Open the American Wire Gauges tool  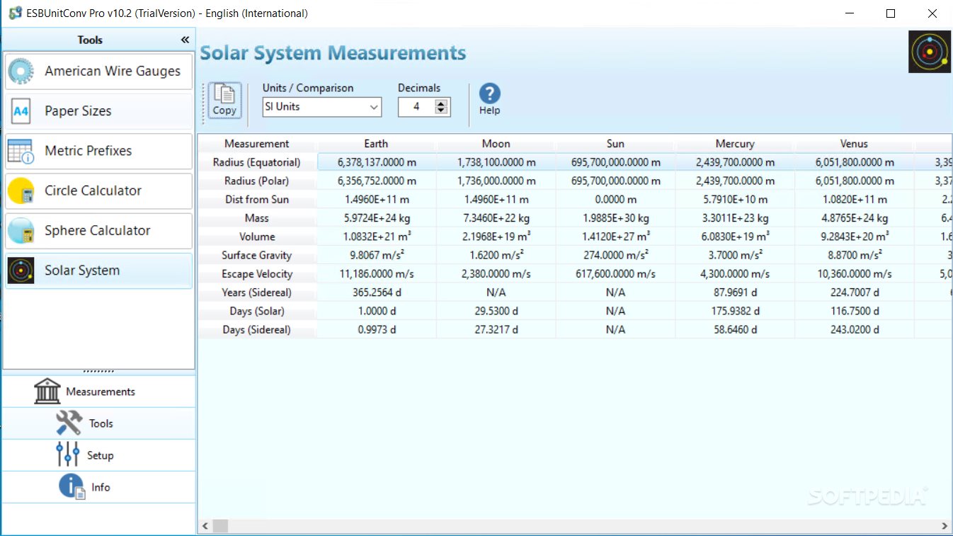(98, 72)
